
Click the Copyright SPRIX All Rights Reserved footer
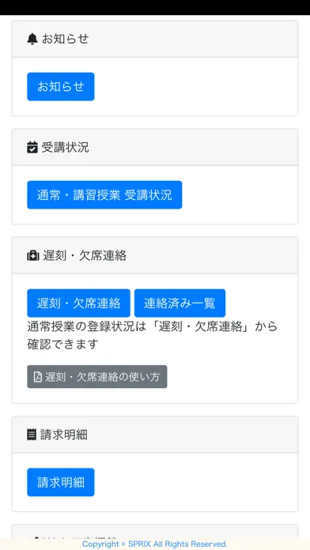click(155, 544)
